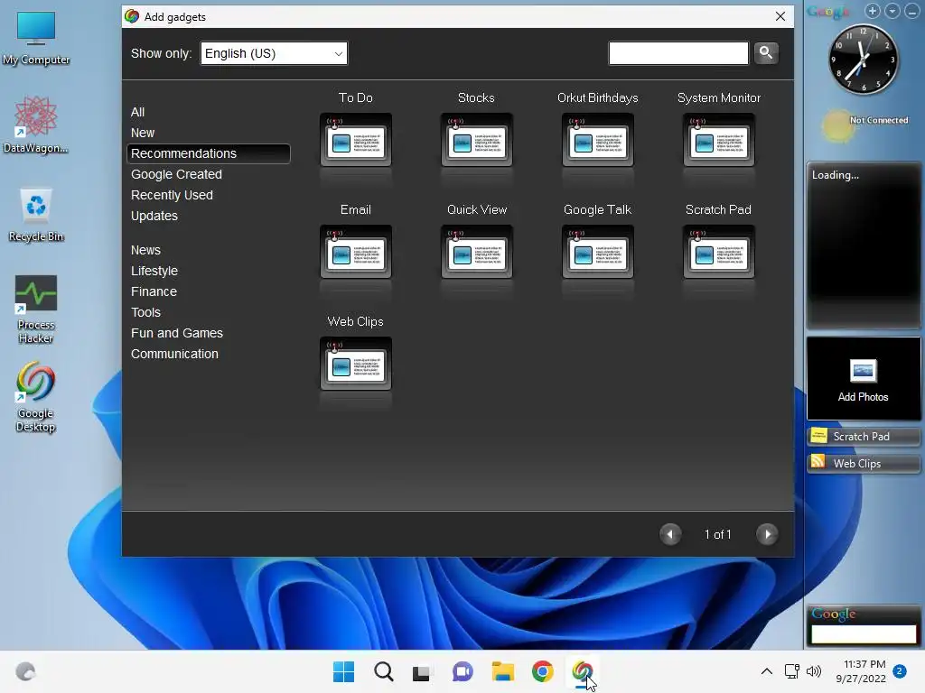
Task: Open the Show only language dropdown
Action: coord(274,53)
